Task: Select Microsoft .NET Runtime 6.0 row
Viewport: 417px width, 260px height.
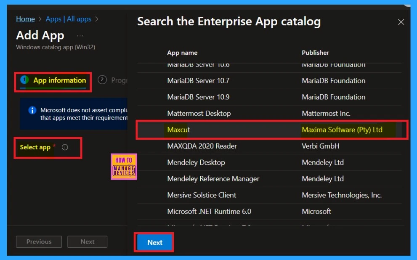Action: point(269,212)
